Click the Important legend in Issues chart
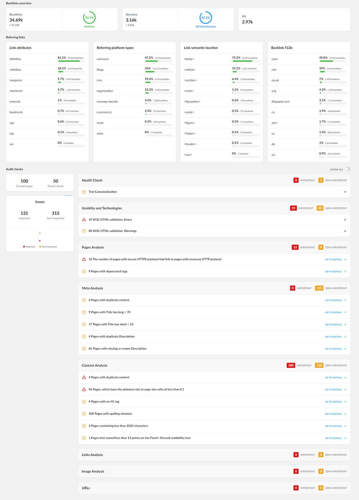 (x=29, y=247)
